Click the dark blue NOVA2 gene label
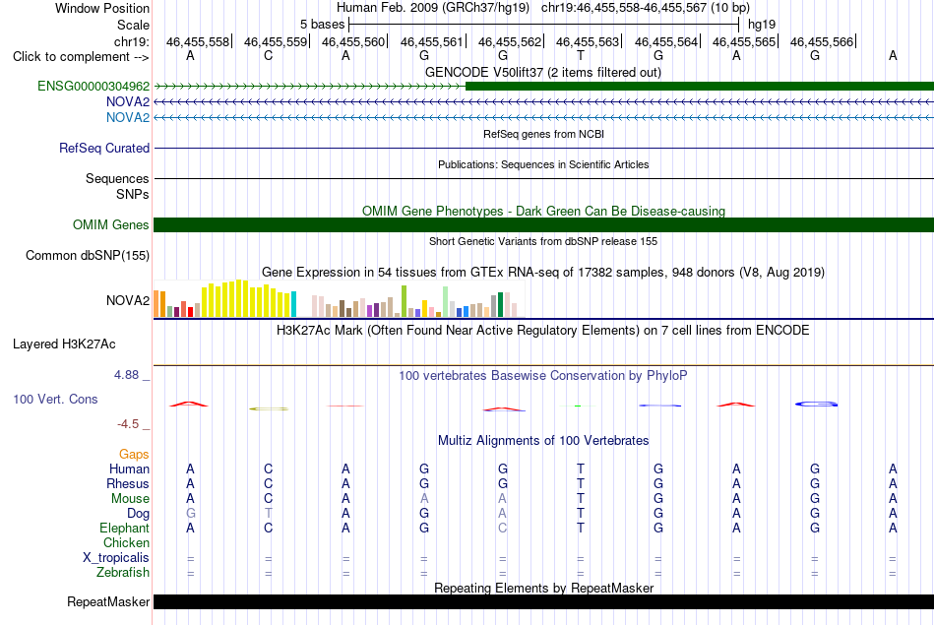Viewport: 935px width, 625px height. [128, 102]
